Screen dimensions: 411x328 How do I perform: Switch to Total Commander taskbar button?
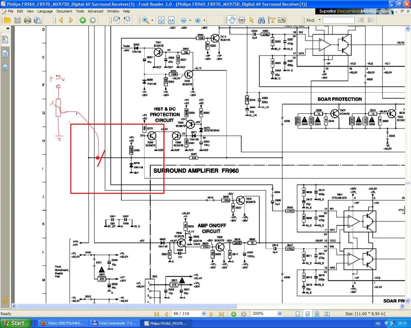(114, 323)
